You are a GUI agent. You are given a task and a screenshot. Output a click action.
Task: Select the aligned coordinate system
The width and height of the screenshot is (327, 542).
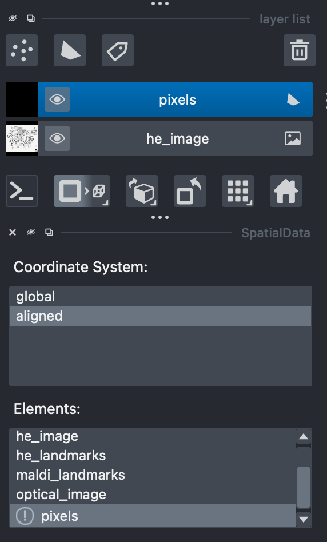pos(161,316)
